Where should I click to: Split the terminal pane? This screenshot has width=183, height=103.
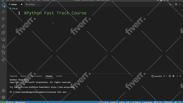pyautogui.click(x=170, y=76)
